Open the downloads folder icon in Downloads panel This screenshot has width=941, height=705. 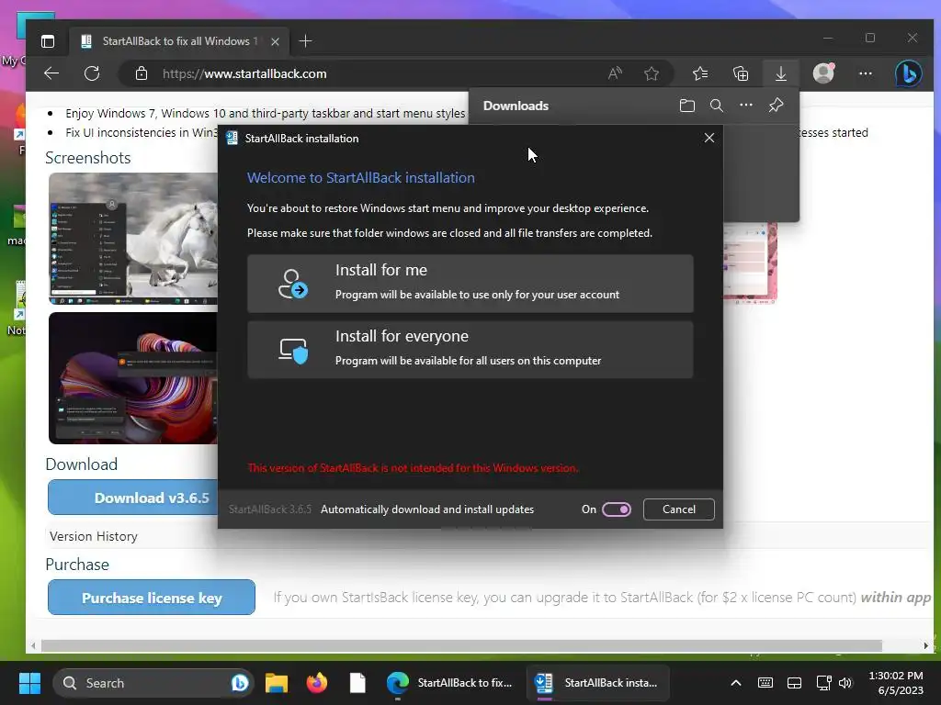(687, 106)
